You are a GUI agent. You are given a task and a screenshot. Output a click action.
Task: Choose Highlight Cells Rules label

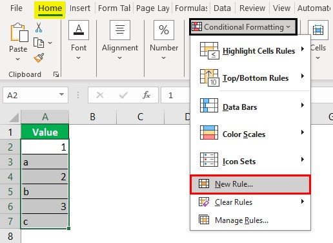click(x=259, y=51)
